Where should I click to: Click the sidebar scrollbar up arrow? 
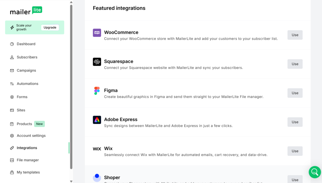tap(71, 2)
